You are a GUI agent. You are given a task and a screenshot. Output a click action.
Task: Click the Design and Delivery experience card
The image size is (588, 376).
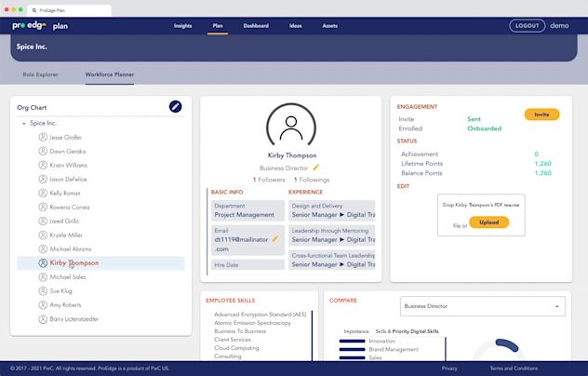coord(332,210)
